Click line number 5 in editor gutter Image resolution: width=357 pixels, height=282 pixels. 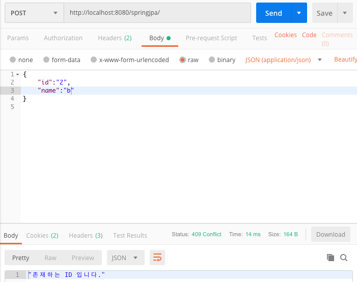tap(12, 107)
